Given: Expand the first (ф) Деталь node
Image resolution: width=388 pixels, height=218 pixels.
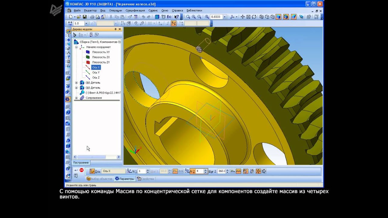Looking at the screenshot, I should [76, 83].
